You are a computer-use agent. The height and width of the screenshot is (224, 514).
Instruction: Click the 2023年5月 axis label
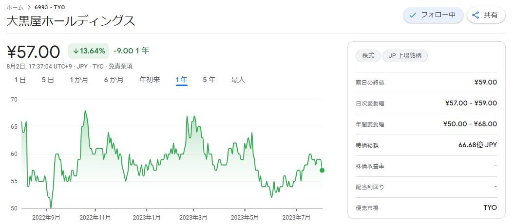coord(245,217)
